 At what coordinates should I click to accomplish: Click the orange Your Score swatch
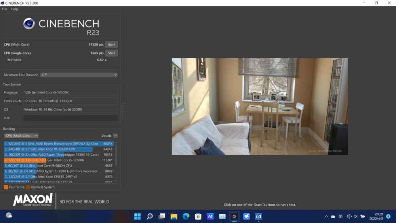6,187
